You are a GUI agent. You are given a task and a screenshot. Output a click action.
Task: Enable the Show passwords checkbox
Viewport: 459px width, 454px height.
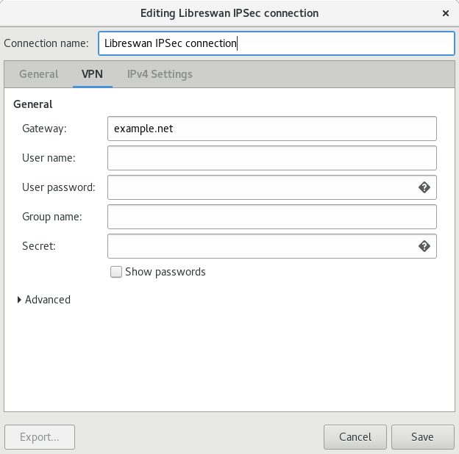point(115,272)
